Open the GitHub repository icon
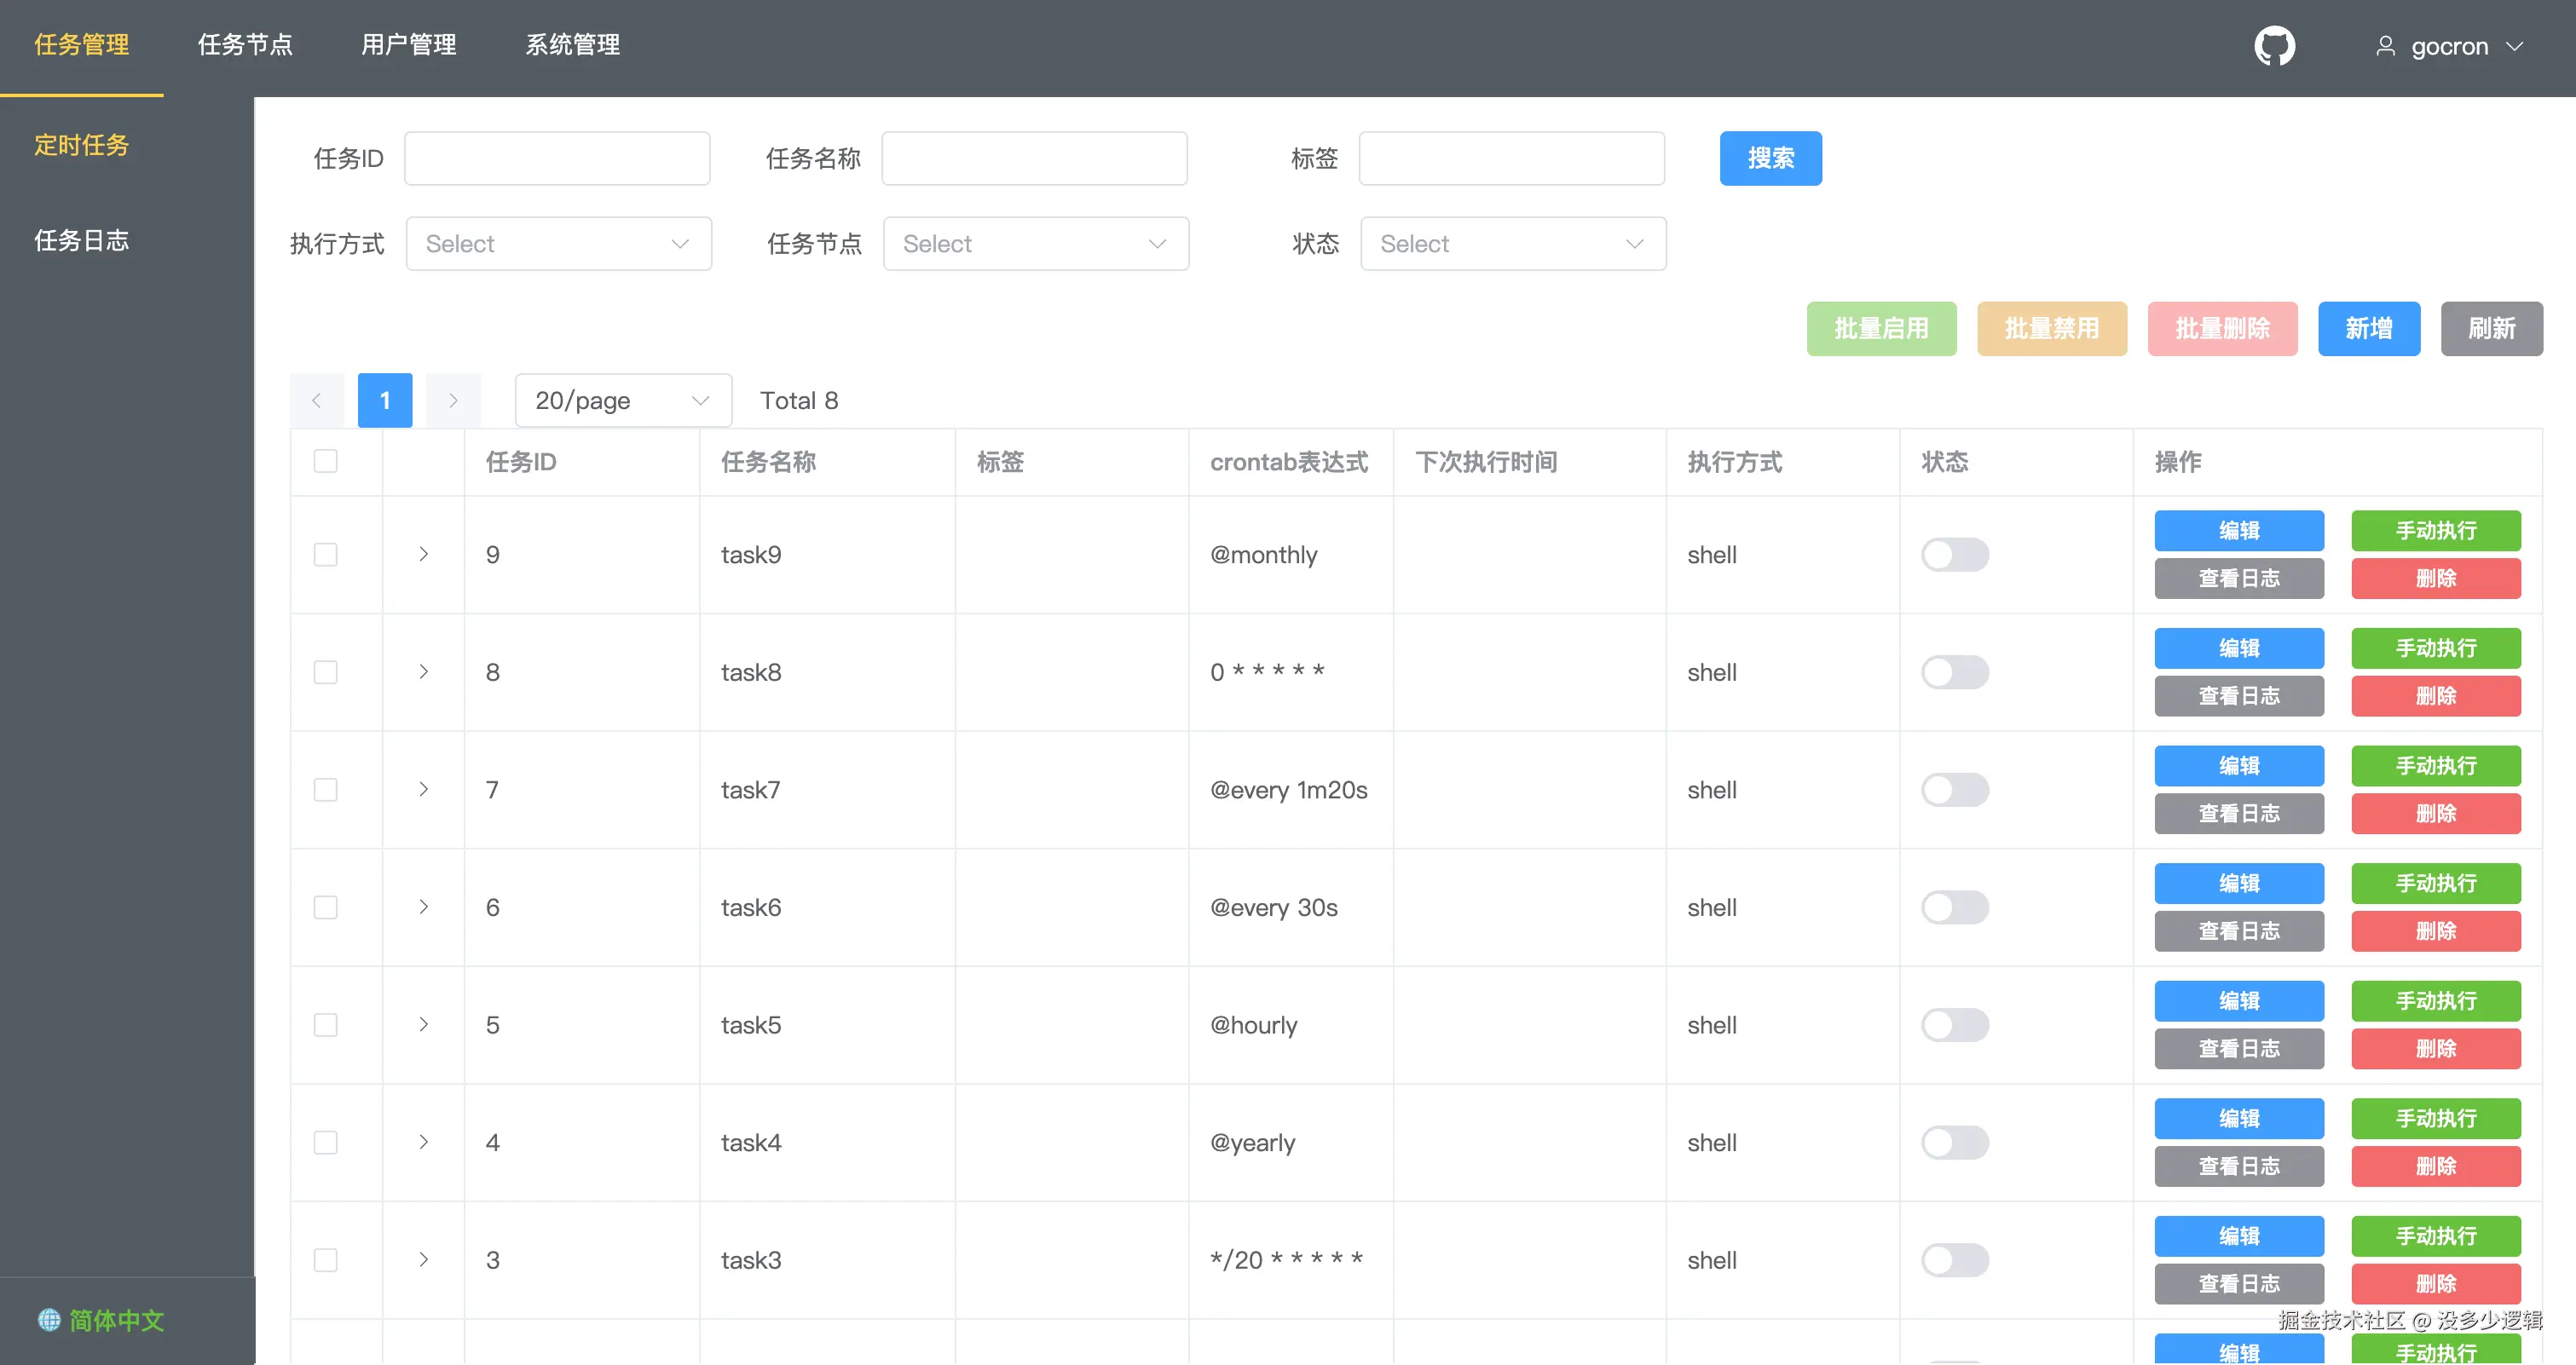2576x1365 pixels. click(2274, 46)
